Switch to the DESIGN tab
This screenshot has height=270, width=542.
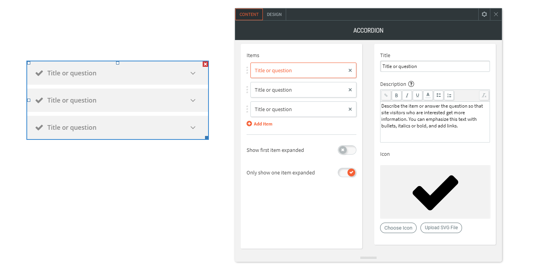pyautogui.click(x=274, y=14)
